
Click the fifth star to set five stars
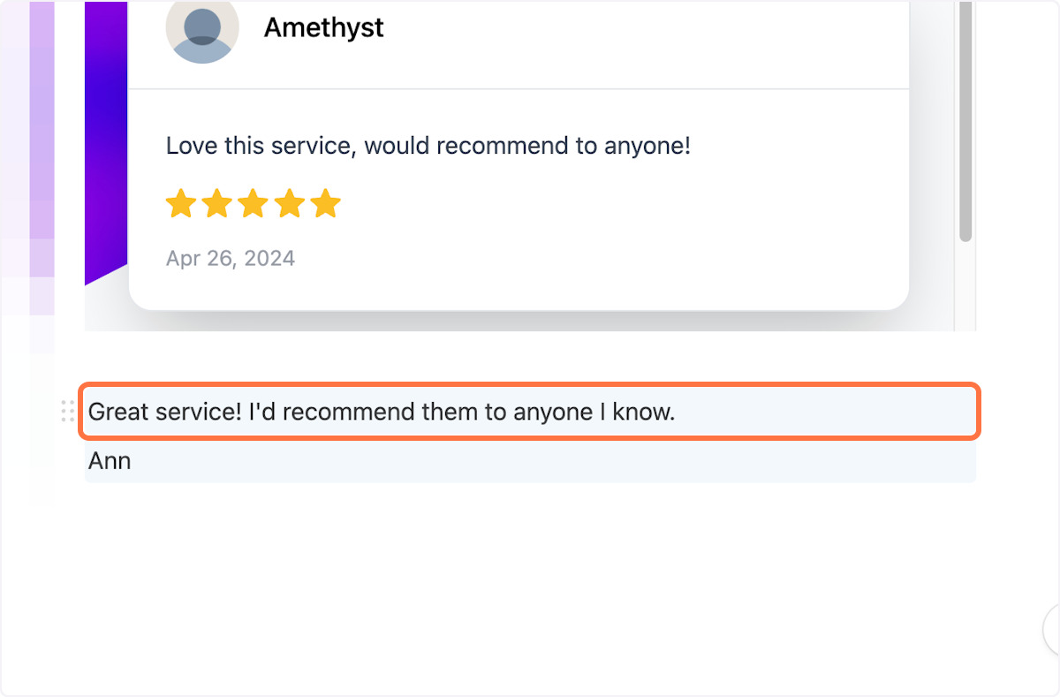pyautogui.click(x=326, y=203)
